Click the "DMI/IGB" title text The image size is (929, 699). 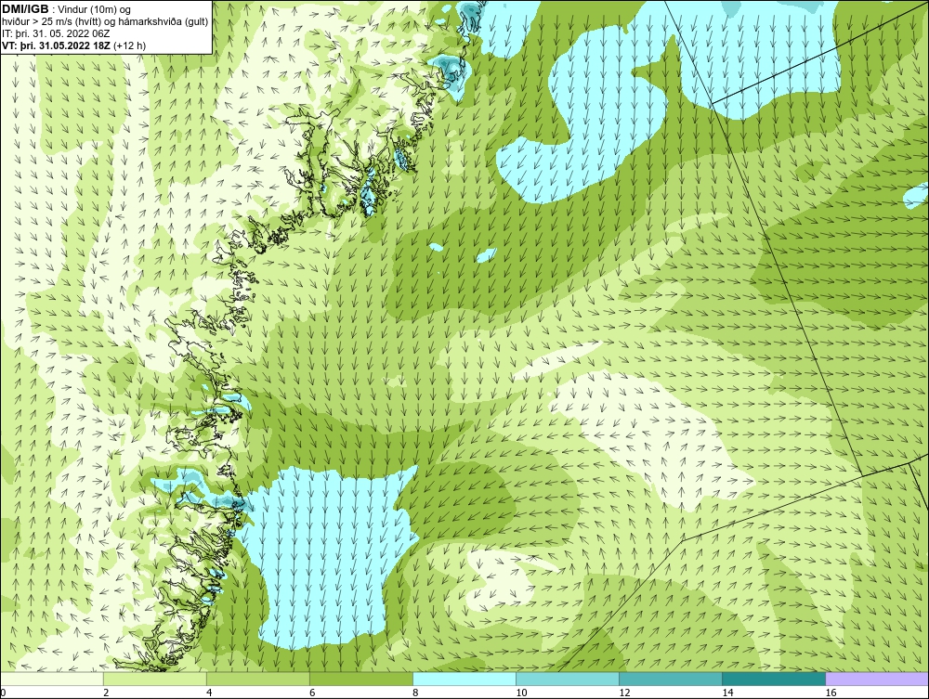(x=25, y=9)
